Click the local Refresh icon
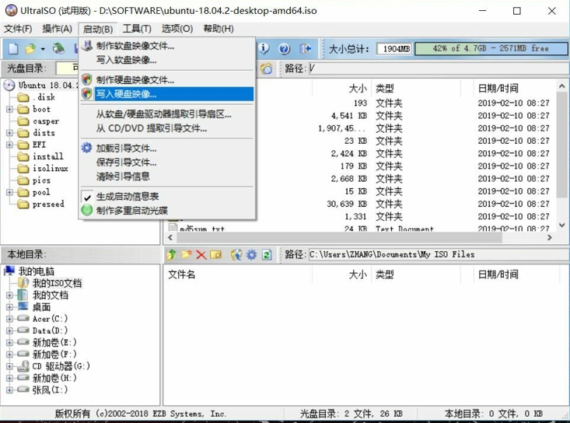This screenshot has width=570, height=423. point(267,254)
